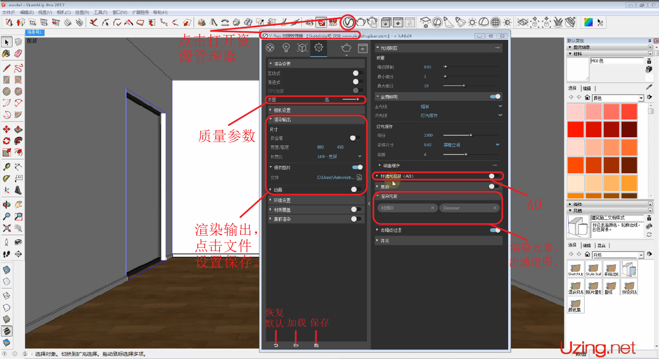Select the 场景号1 scene tab
The image size is (659, 359).
click(35, 32)
